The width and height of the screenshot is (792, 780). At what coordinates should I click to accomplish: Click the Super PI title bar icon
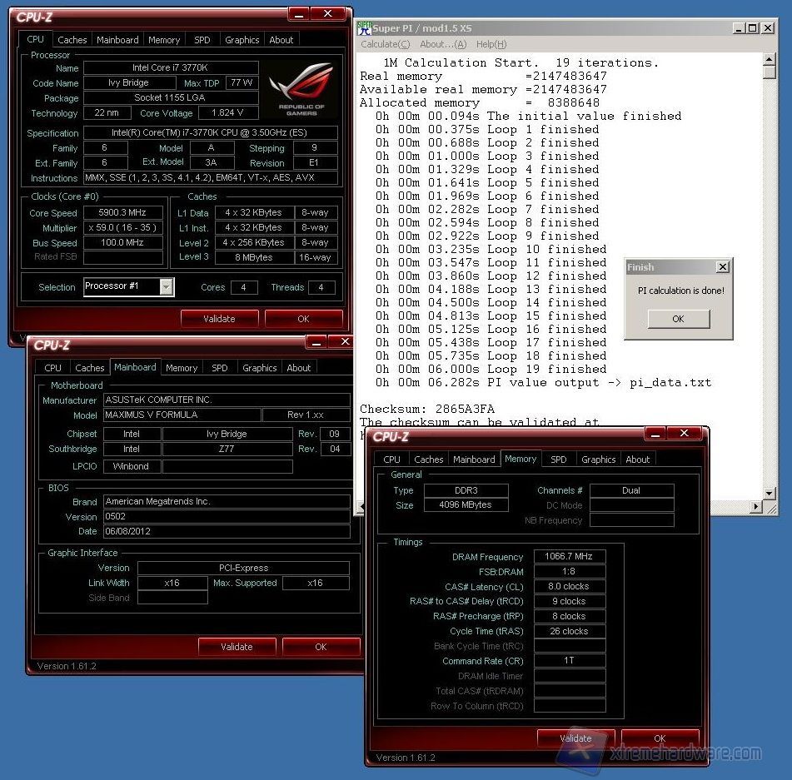coord(364,27)
